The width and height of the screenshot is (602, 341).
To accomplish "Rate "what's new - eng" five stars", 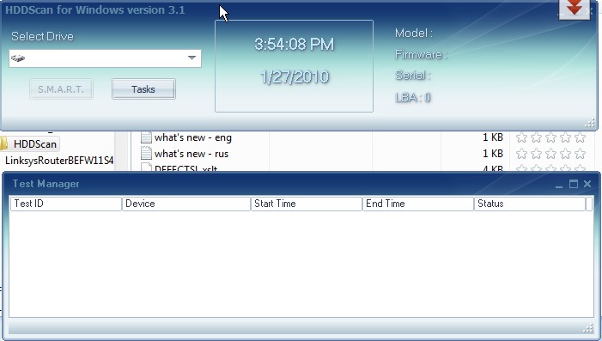I will pyautogui.click(x=580, y=137).
